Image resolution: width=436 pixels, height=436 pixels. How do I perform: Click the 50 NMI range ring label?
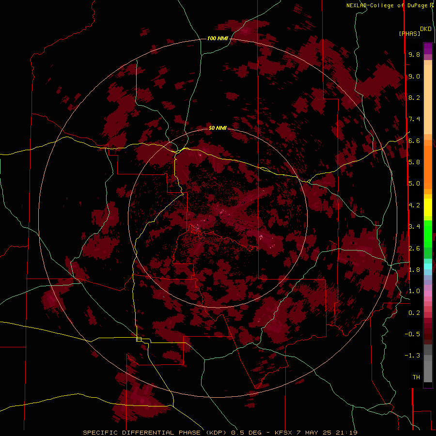click(x=218, y=128)
